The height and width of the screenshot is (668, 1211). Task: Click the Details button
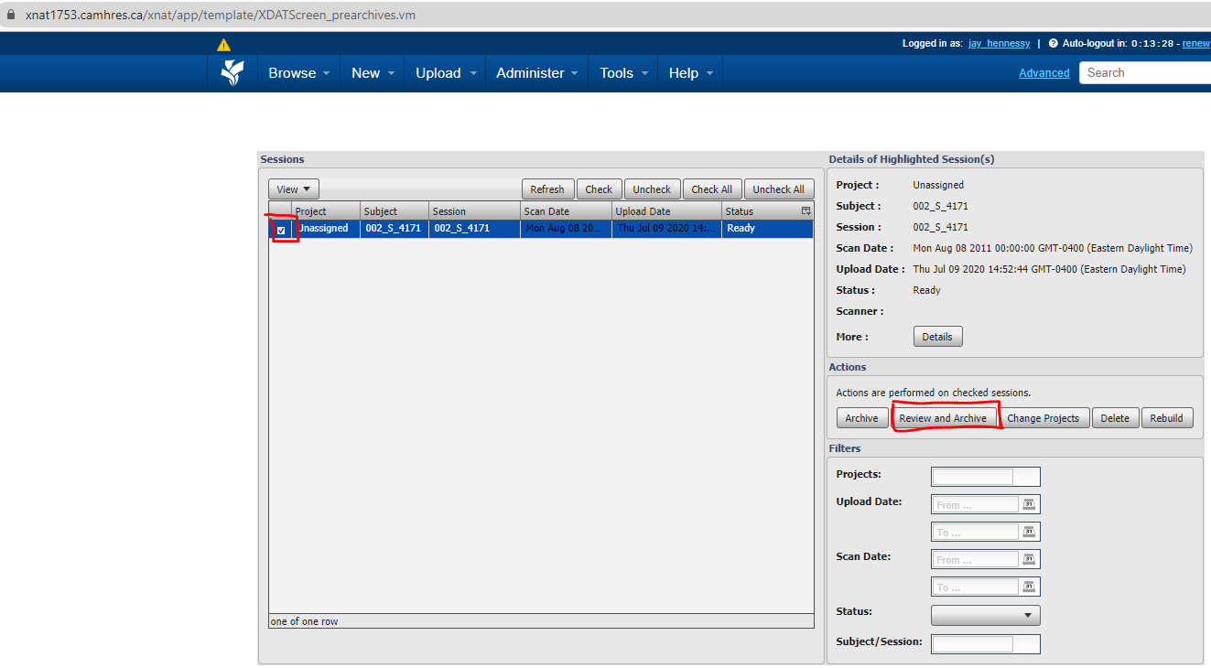(937, 337)
